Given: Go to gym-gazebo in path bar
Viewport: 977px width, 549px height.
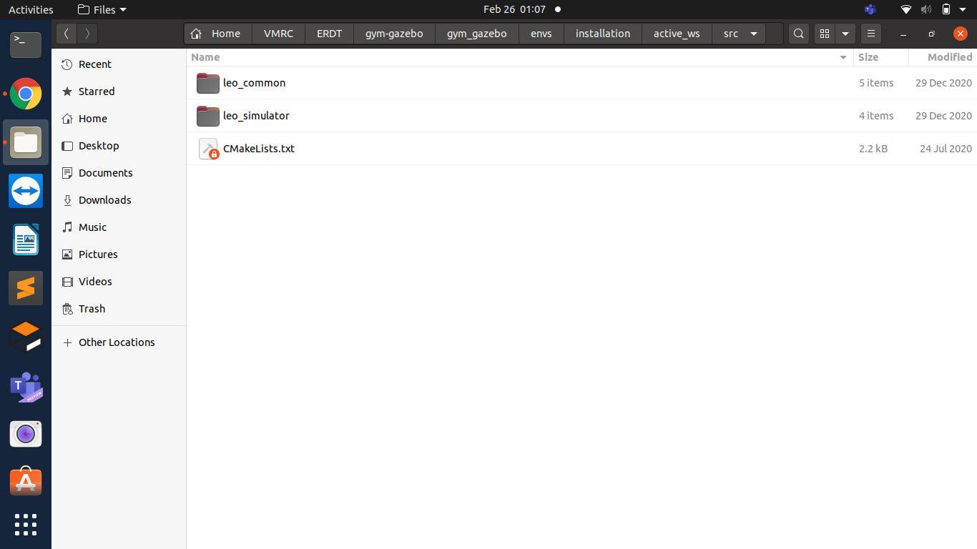Looking at the screenshot, I should pyautogui.click(x=394, y=34).
